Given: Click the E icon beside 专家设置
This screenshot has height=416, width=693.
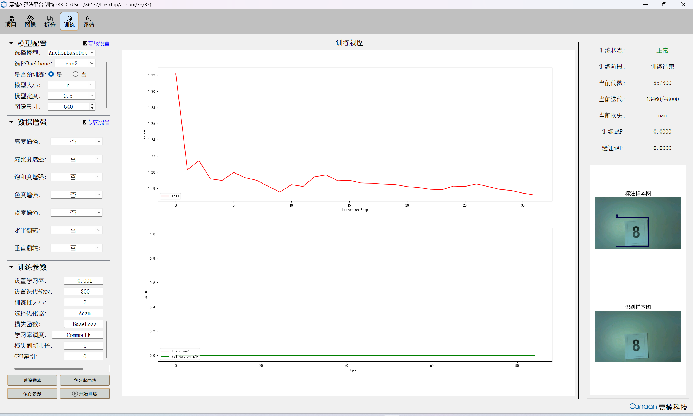Looking at the screenshot, I should click(84, 122).
